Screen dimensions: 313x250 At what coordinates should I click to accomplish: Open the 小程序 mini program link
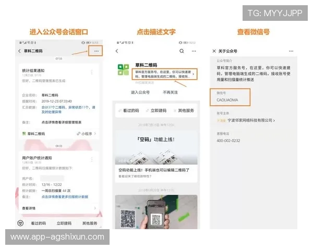point(85,133)
